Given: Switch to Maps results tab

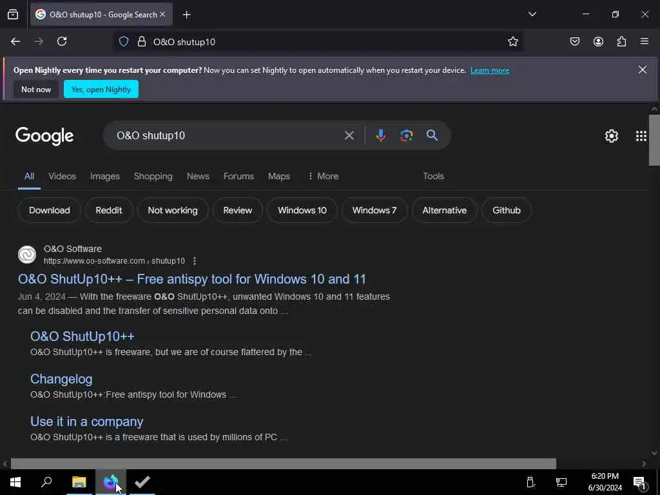Looking at the screenshot, I should [279, 177].
